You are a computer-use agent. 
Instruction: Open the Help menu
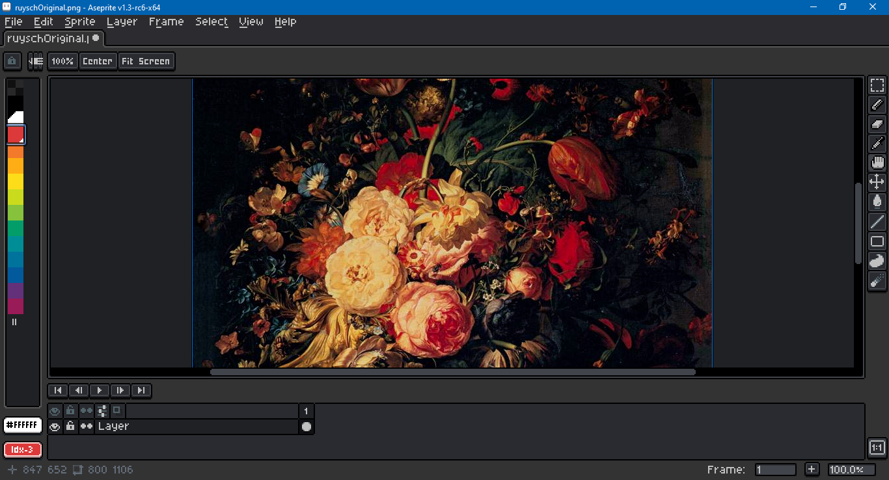point(285,21)
